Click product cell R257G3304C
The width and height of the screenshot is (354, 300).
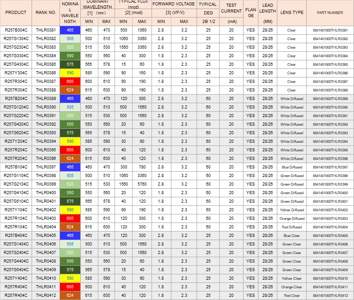click(x=16, y=56)
